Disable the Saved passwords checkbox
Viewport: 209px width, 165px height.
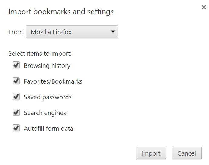tap(16, 97)
